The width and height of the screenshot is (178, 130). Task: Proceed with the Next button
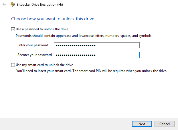pyautogui.click(x=142, y=124)
